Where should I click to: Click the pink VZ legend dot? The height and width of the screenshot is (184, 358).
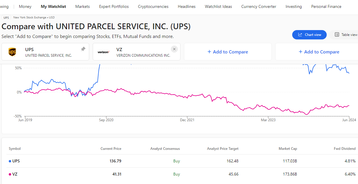pos(10,174)
